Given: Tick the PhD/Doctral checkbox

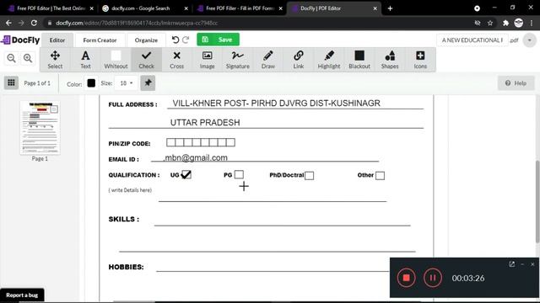Looking at the screenshot, I should pos(310,176).
